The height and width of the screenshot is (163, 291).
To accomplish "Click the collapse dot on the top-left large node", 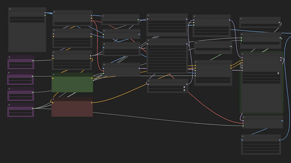I will (x=10, y=9).
